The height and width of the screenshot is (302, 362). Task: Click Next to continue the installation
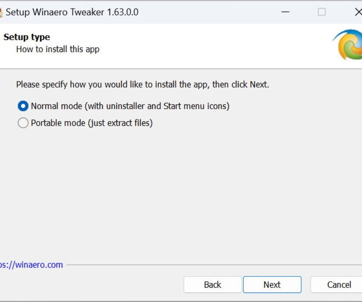click(x=272, y=285)
